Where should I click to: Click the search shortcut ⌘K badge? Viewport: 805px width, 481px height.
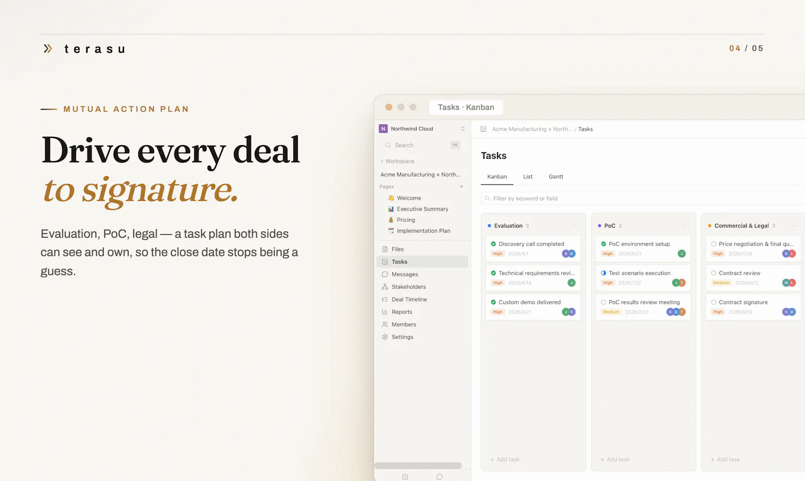click(x=455, y=145)
